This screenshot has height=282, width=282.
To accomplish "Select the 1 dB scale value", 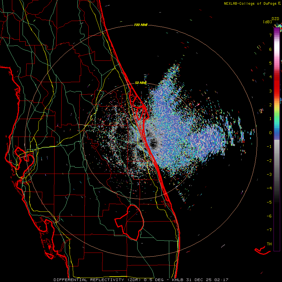I will pos(270,119).
